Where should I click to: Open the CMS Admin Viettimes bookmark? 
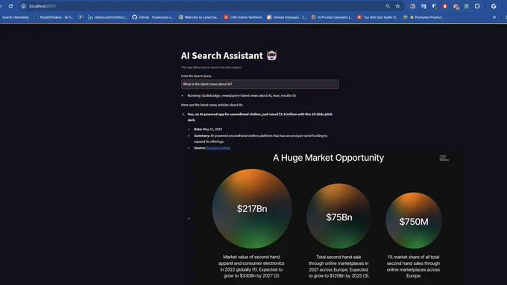[243, 17]
